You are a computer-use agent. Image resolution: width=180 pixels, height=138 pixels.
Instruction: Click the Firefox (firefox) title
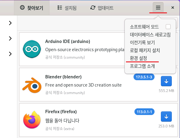click(61, 112)
